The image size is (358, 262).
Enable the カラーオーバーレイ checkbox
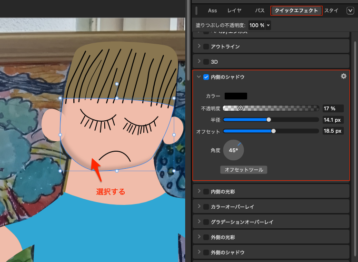(206, 207)
